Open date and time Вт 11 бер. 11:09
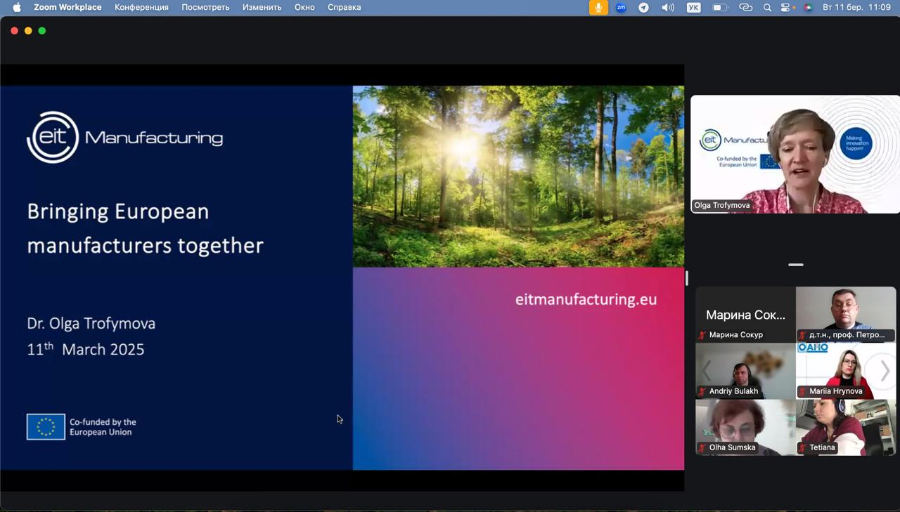 856,7
